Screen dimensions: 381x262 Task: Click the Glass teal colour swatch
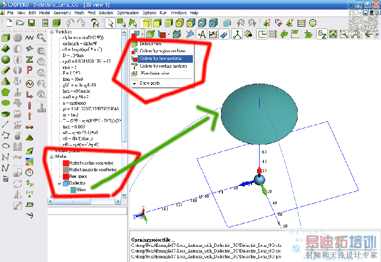73,190
